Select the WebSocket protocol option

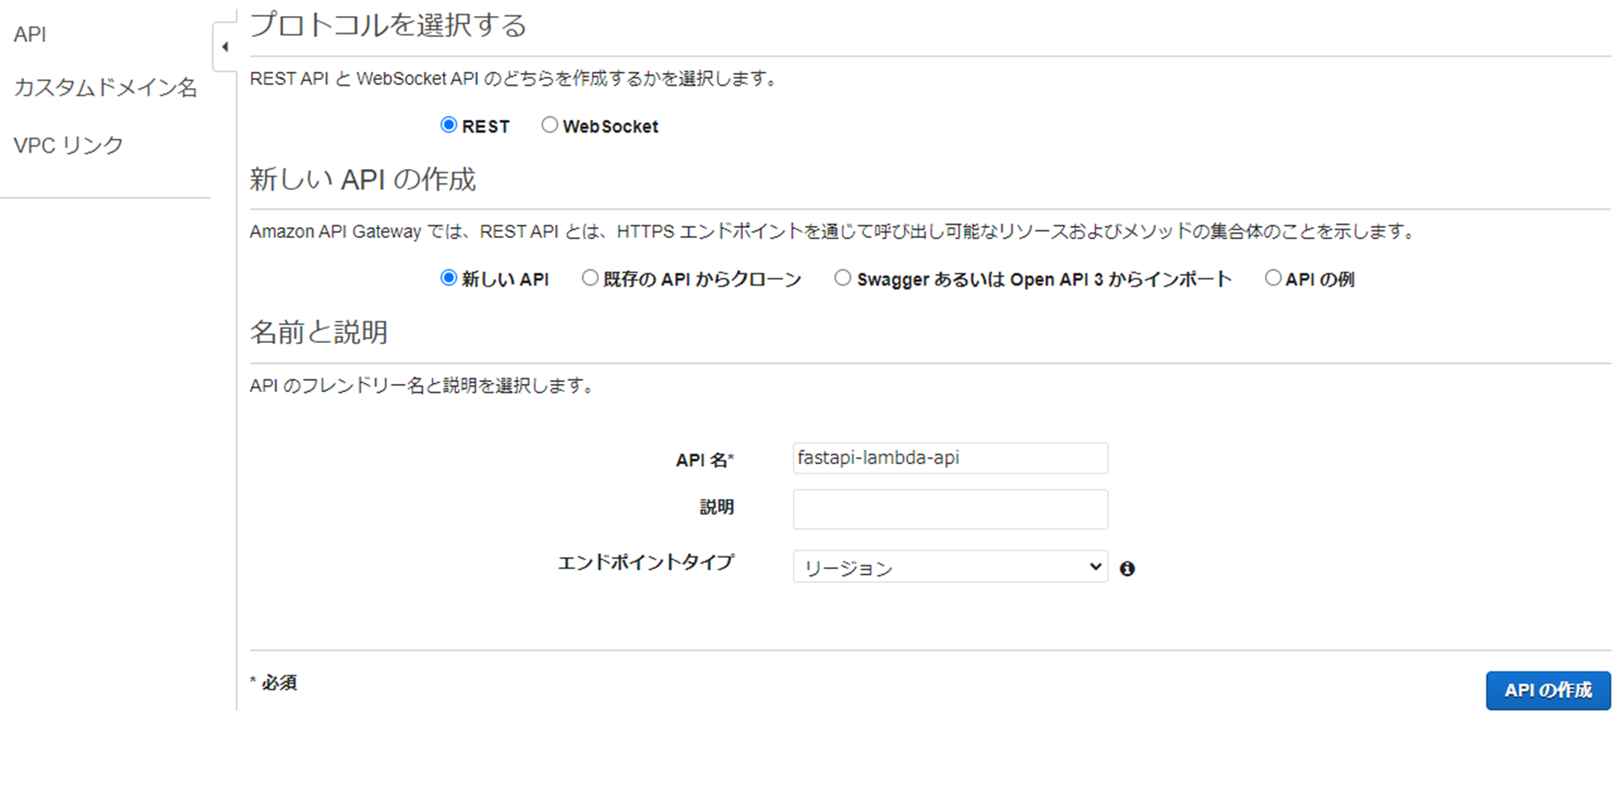pyautogui.click(x=550, y=125)
